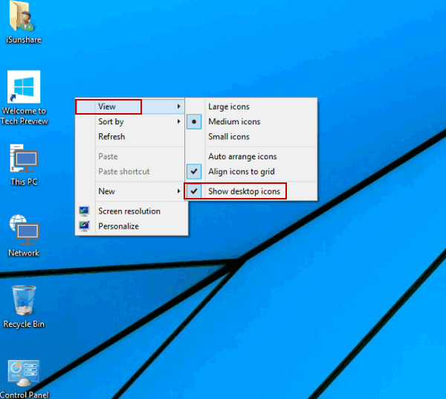Open the New menu entry
The width and height of the screenshot is (446, 399).
130,191
